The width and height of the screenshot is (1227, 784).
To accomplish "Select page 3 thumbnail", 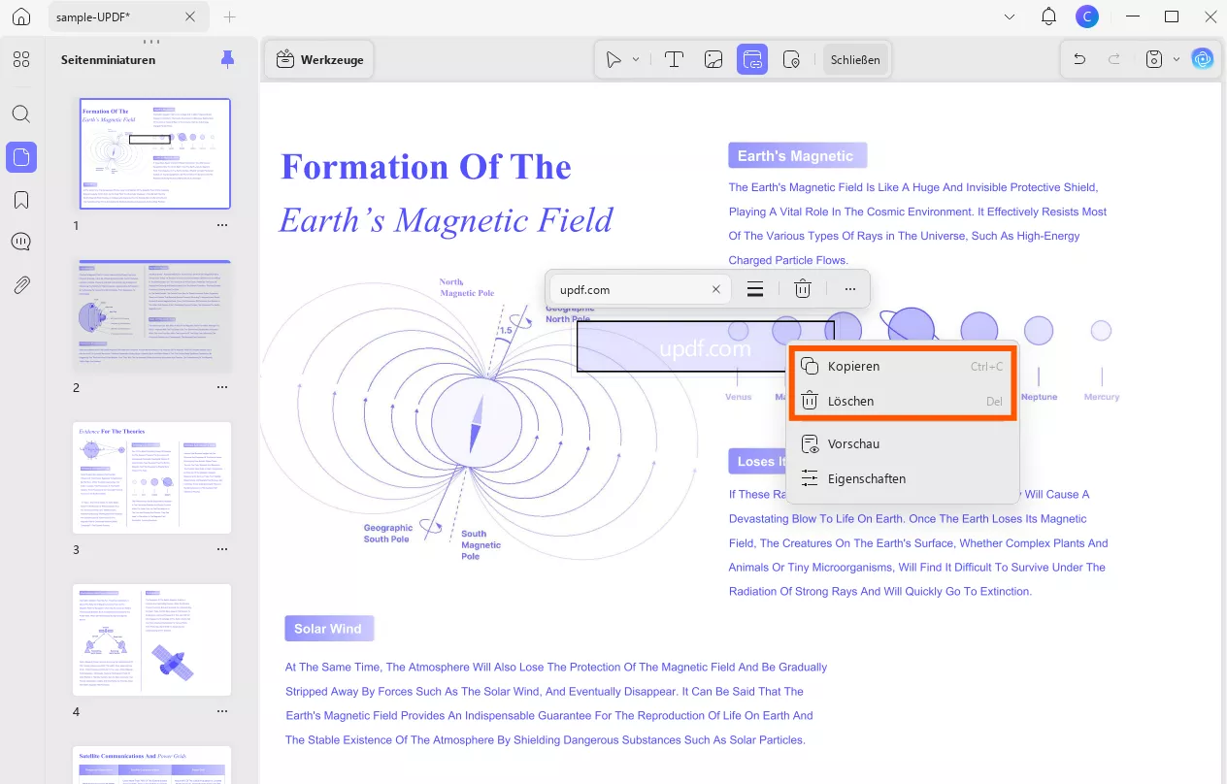I will tap(152, 477).
